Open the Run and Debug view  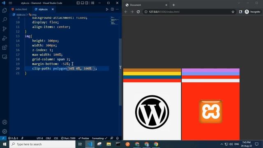[x=5, y=38]
